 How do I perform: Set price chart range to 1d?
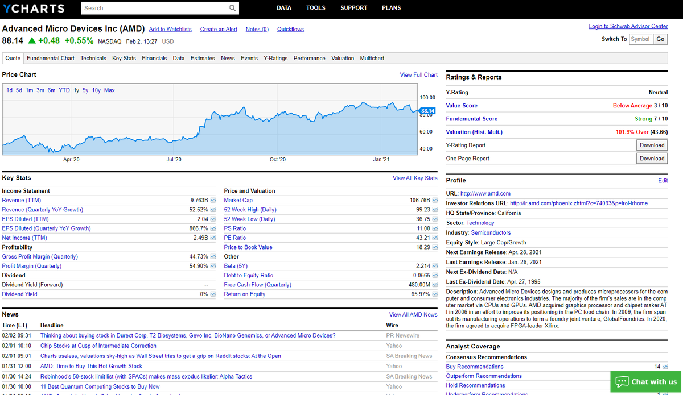10,90
